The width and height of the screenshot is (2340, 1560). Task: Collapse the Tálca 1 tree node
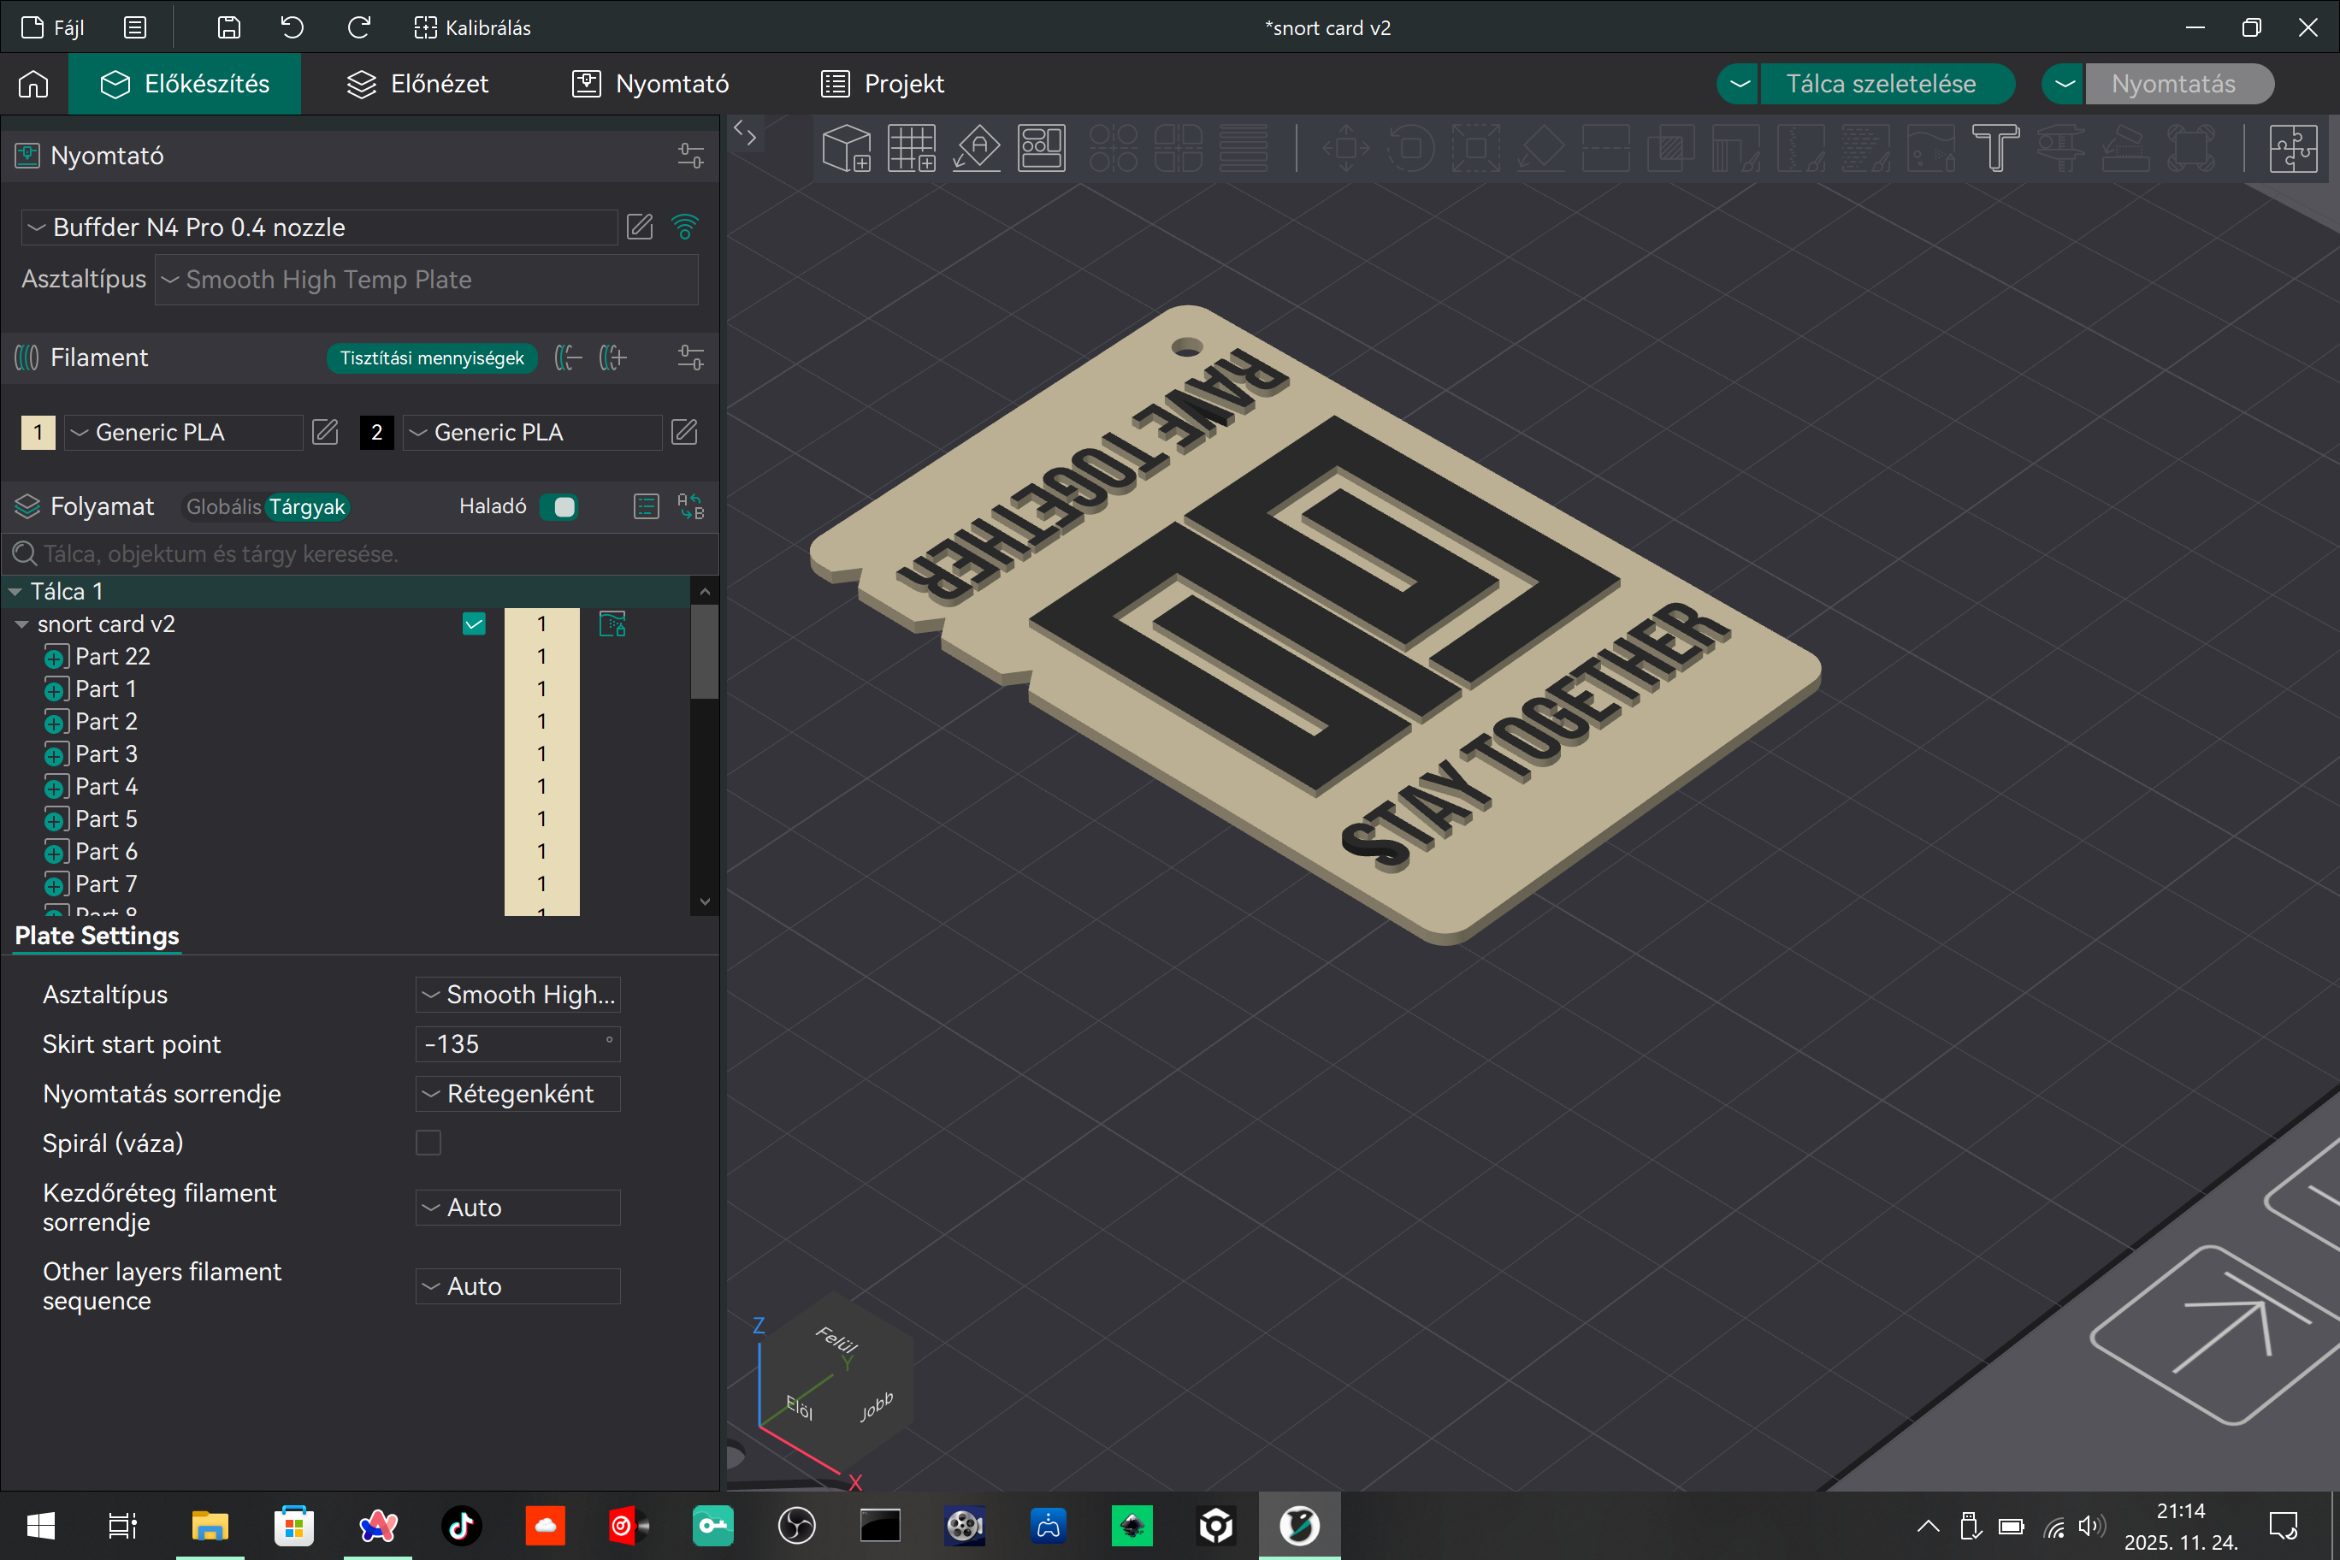pyautogui.click(x=15, y=591)
